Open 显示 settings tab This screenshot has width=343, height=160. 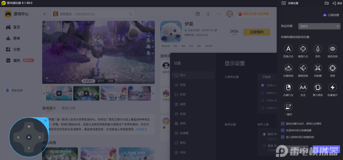click(x=193, y=75)
